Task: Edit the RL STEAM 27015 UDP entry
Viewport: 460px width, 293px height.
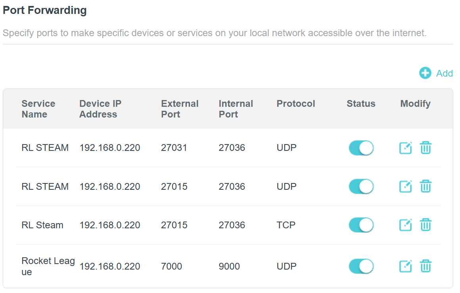Action: pos(405,186)
